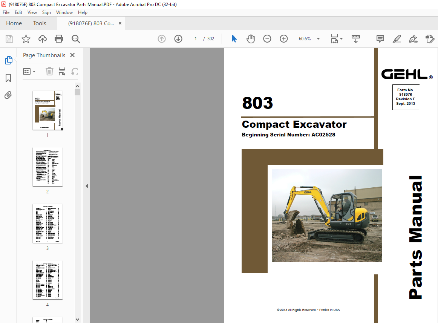
Task: Click the cloud upload icon
Action: coord(43,39)
